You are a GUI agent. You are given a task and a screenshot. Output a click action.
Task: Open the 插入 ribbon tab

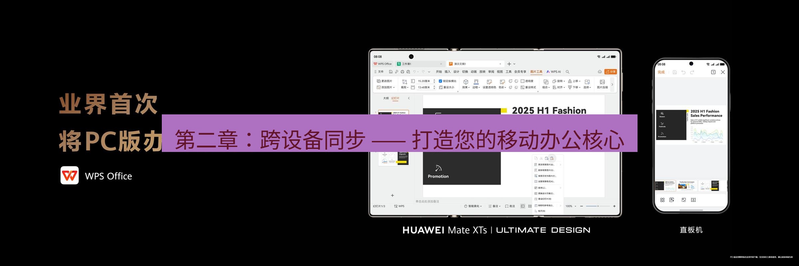(x=447, y=72)
